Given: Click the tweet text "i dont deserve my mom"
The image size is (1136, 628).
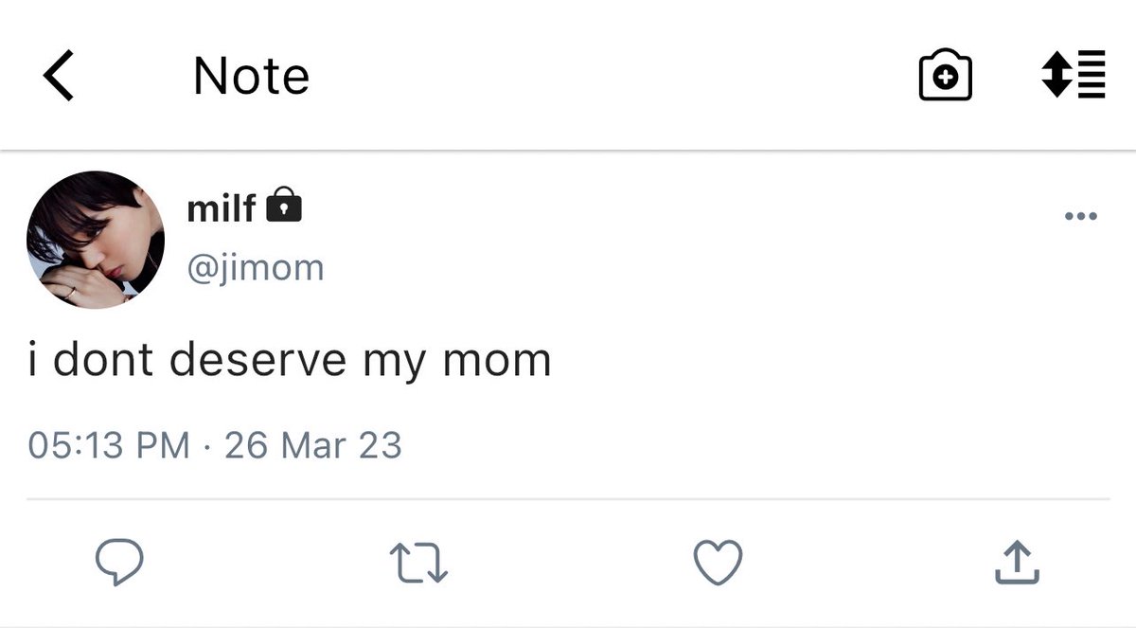Looking at the screenshot, I should (289, 361).
